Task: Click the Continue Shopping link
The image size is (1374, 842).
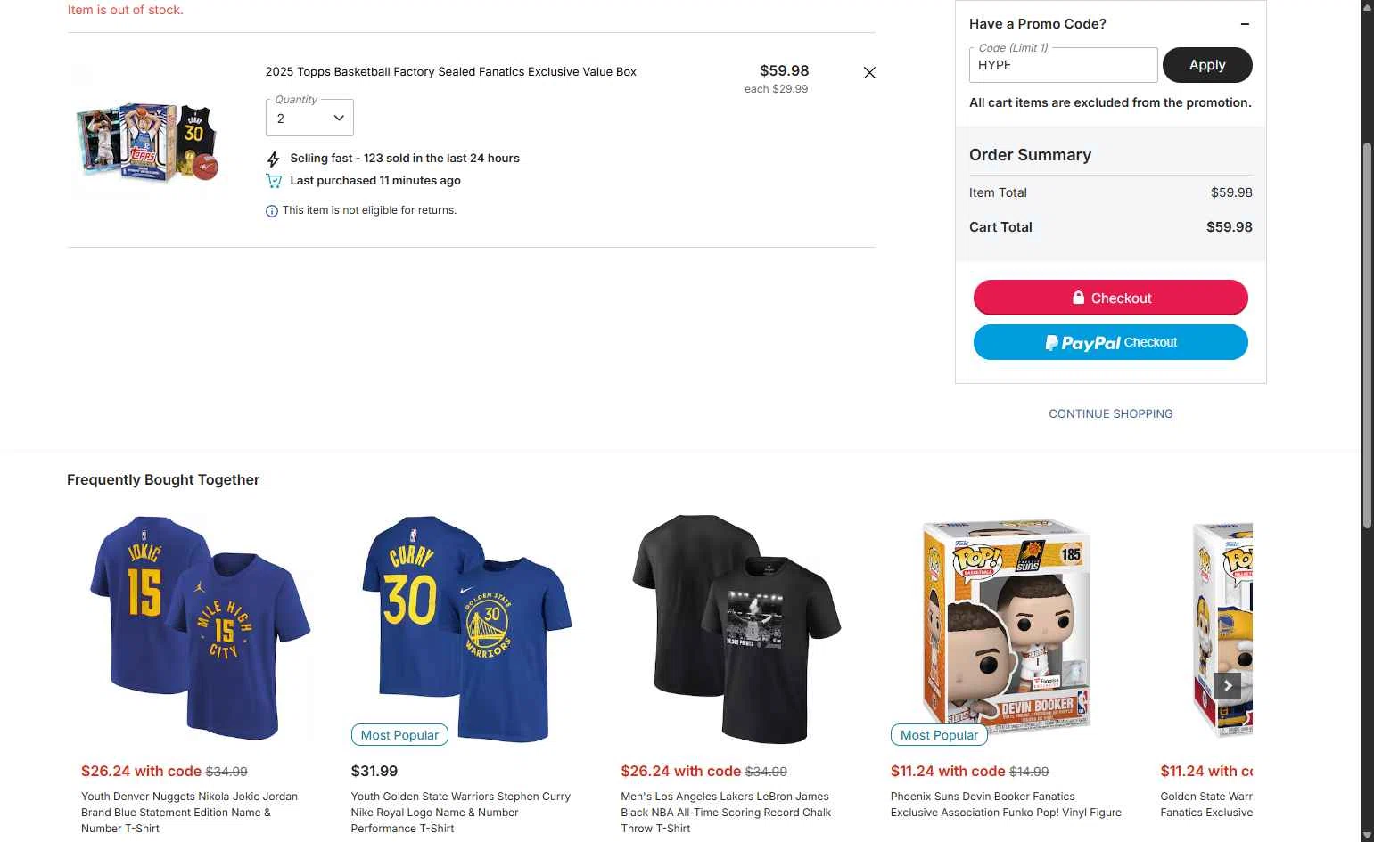Action: 1110,413
